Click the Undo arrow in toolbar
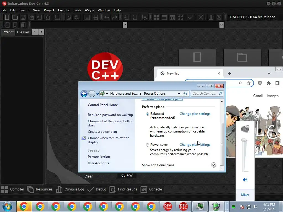 coord(107,17)
